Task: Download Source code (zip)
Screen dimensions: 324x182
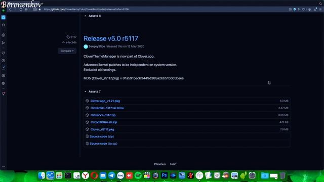Action: point(102,136)
